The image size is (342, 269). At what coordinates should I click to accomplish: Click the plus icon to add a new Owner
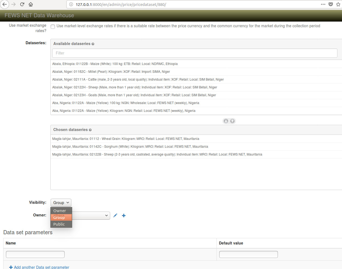[x=124, y=215]
